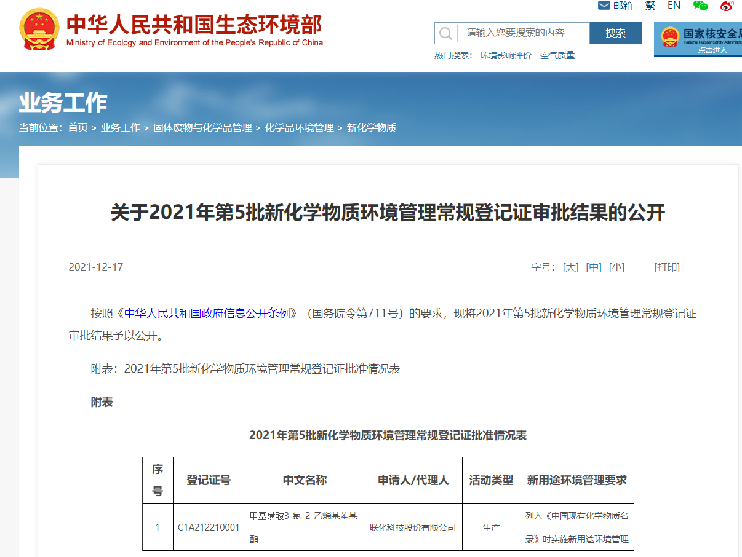Click the [打印] print link
The image size is (742, 557).
point(667,267)
